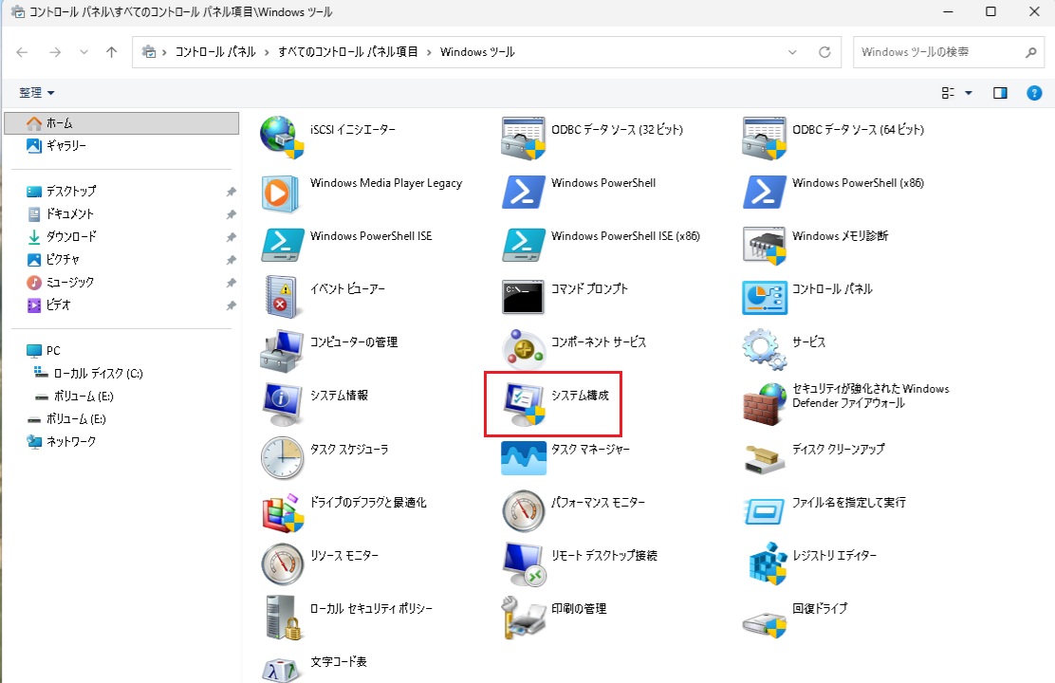
Task: Open the イベント ビューアー icon
Action: (281, 296)
